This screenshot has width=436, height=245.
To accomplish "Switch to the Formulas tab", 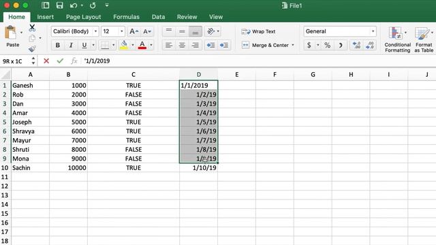I will point(126,17).
